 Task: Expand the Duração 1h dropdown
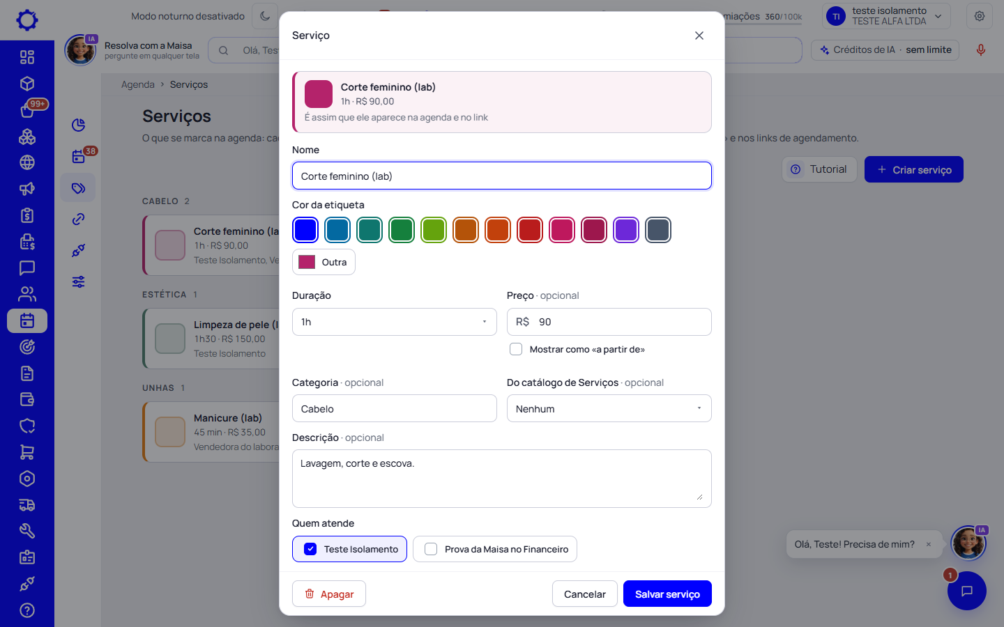tap(394, 322)
